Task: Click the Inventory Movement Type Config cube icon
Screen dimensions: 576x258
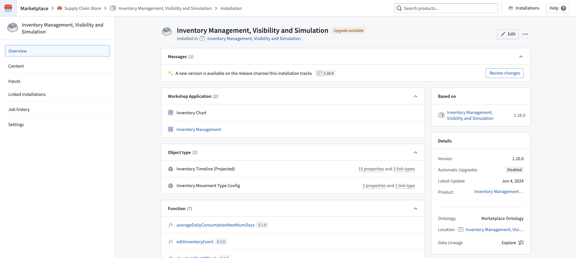Action: coord(171,186)
